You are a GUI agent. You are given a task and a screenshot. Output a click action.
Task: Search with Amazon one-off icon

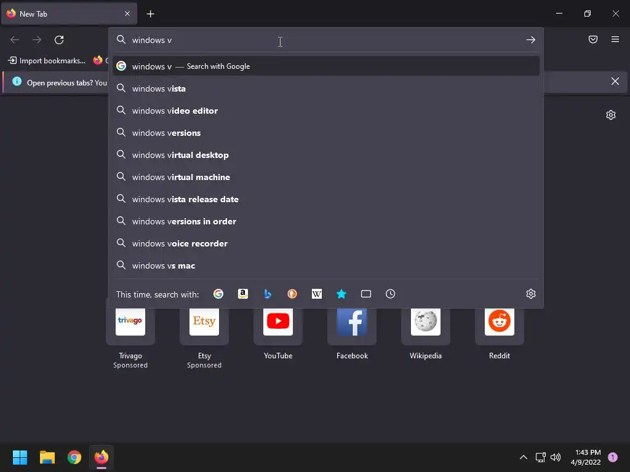[x=242, y=294]
